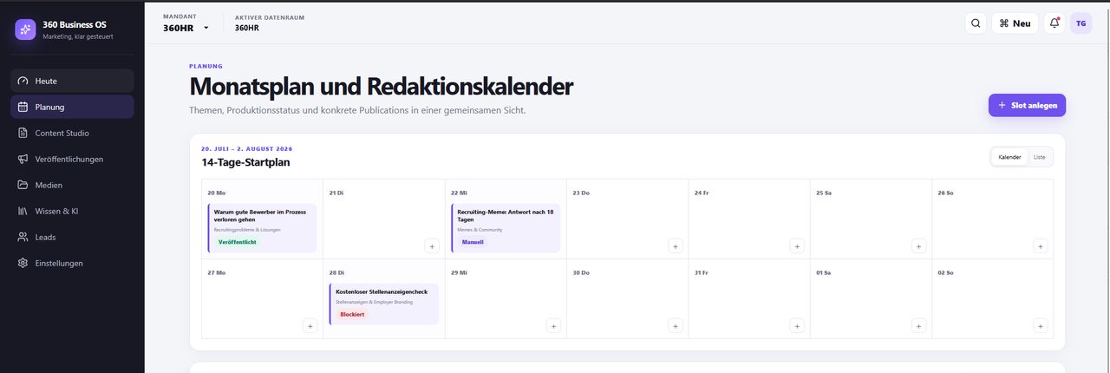
Task: Click the 360 Business OS logo icon
Action: coord(25,29)
